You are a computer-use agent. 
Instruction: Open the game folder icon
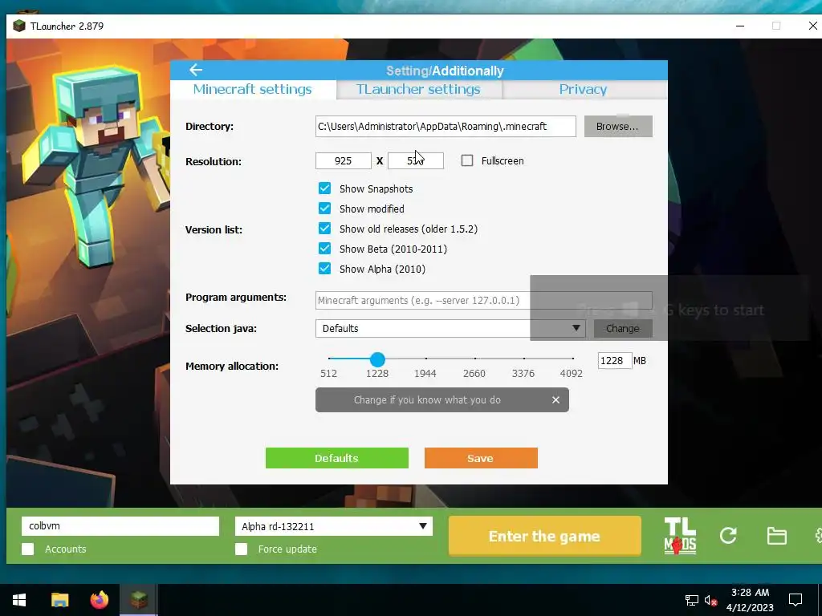click(776, 536)
